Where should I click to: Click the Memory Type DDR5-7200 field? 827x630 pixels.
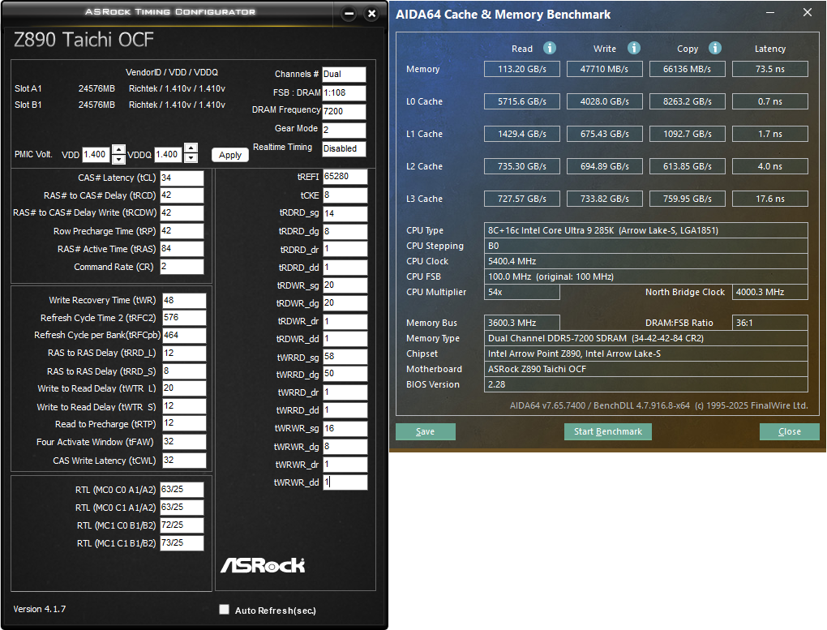point(646,338)
